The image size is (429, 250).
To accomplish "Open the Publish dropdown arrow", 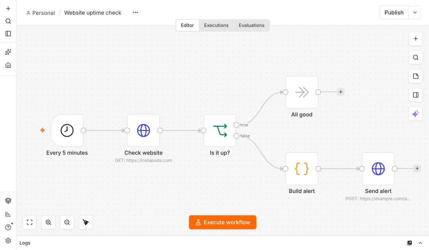I will [415, 12].
